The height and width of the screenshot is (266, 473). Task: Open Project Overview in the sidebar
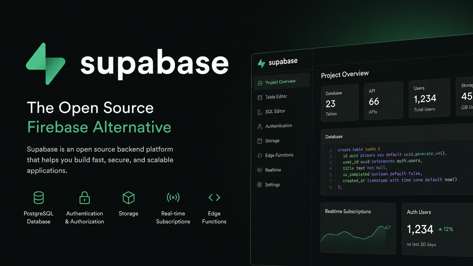point(282,82)
